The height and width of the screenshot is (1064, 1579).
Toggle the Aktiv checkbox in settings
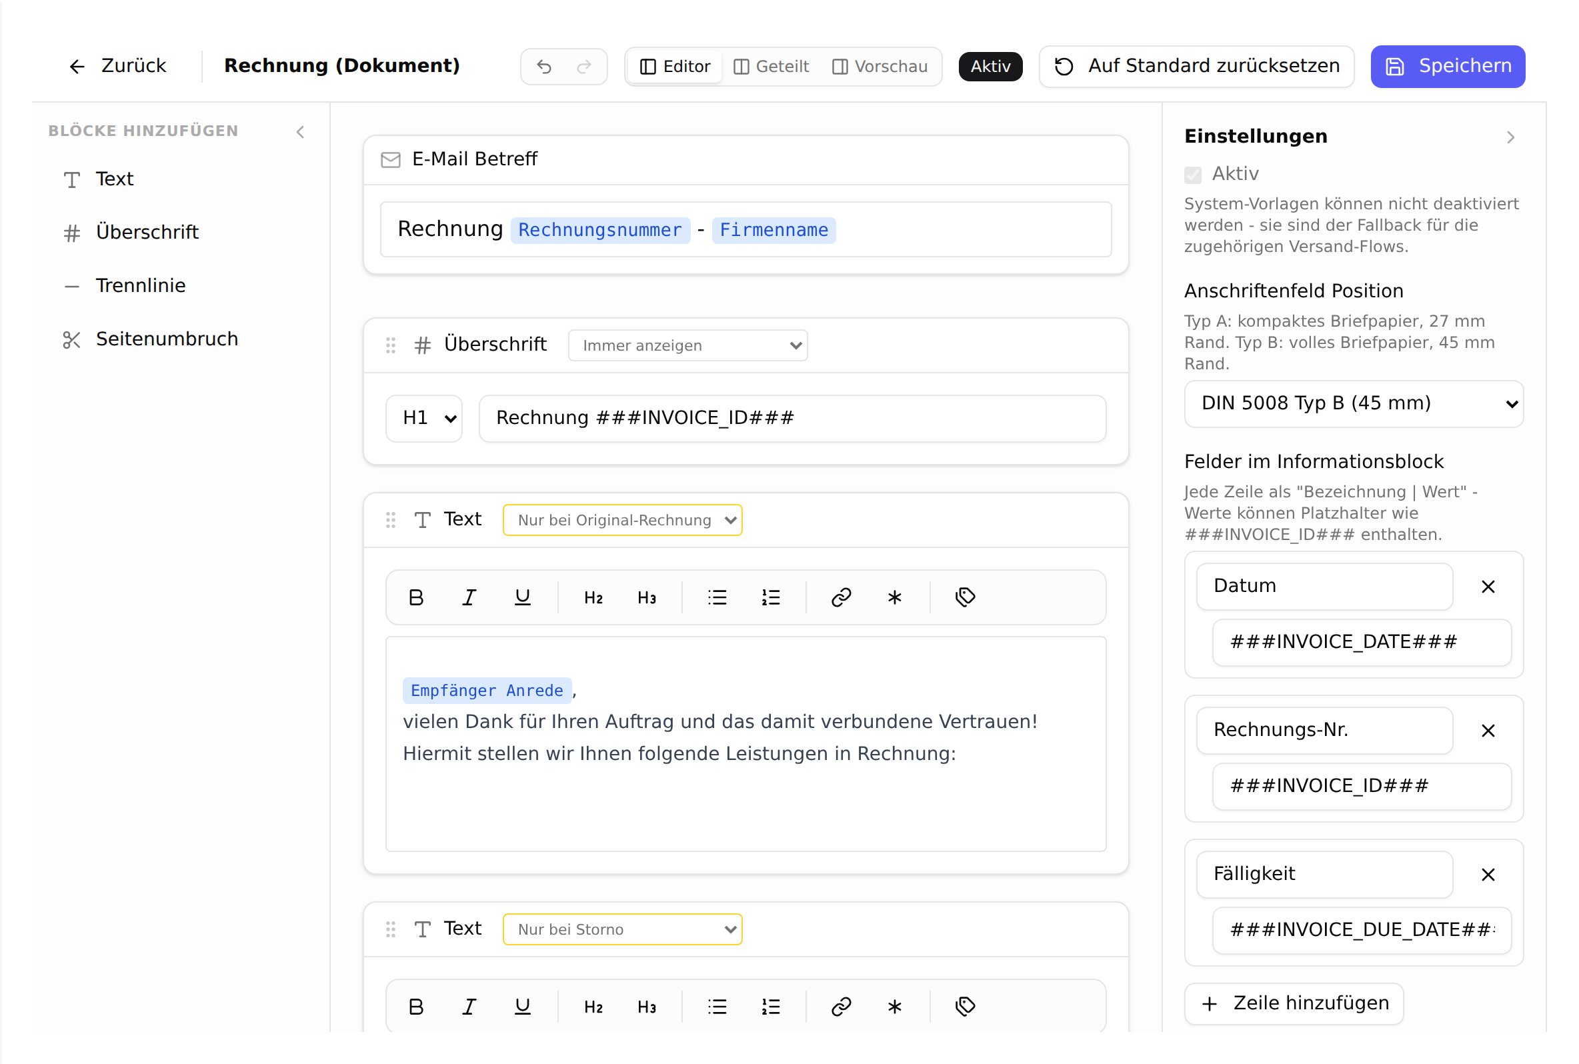[x=1192, y=175]
